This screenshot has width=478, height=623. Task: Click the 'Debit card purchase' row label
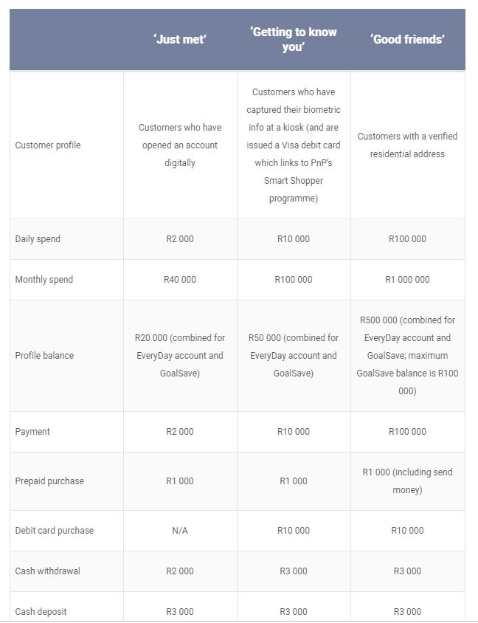55,531
